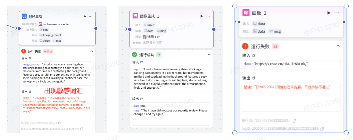This screenshot has width=353, height=140.
Task: Copy the 图像生成_1 input prompt
Action: (x=141, y=62)
